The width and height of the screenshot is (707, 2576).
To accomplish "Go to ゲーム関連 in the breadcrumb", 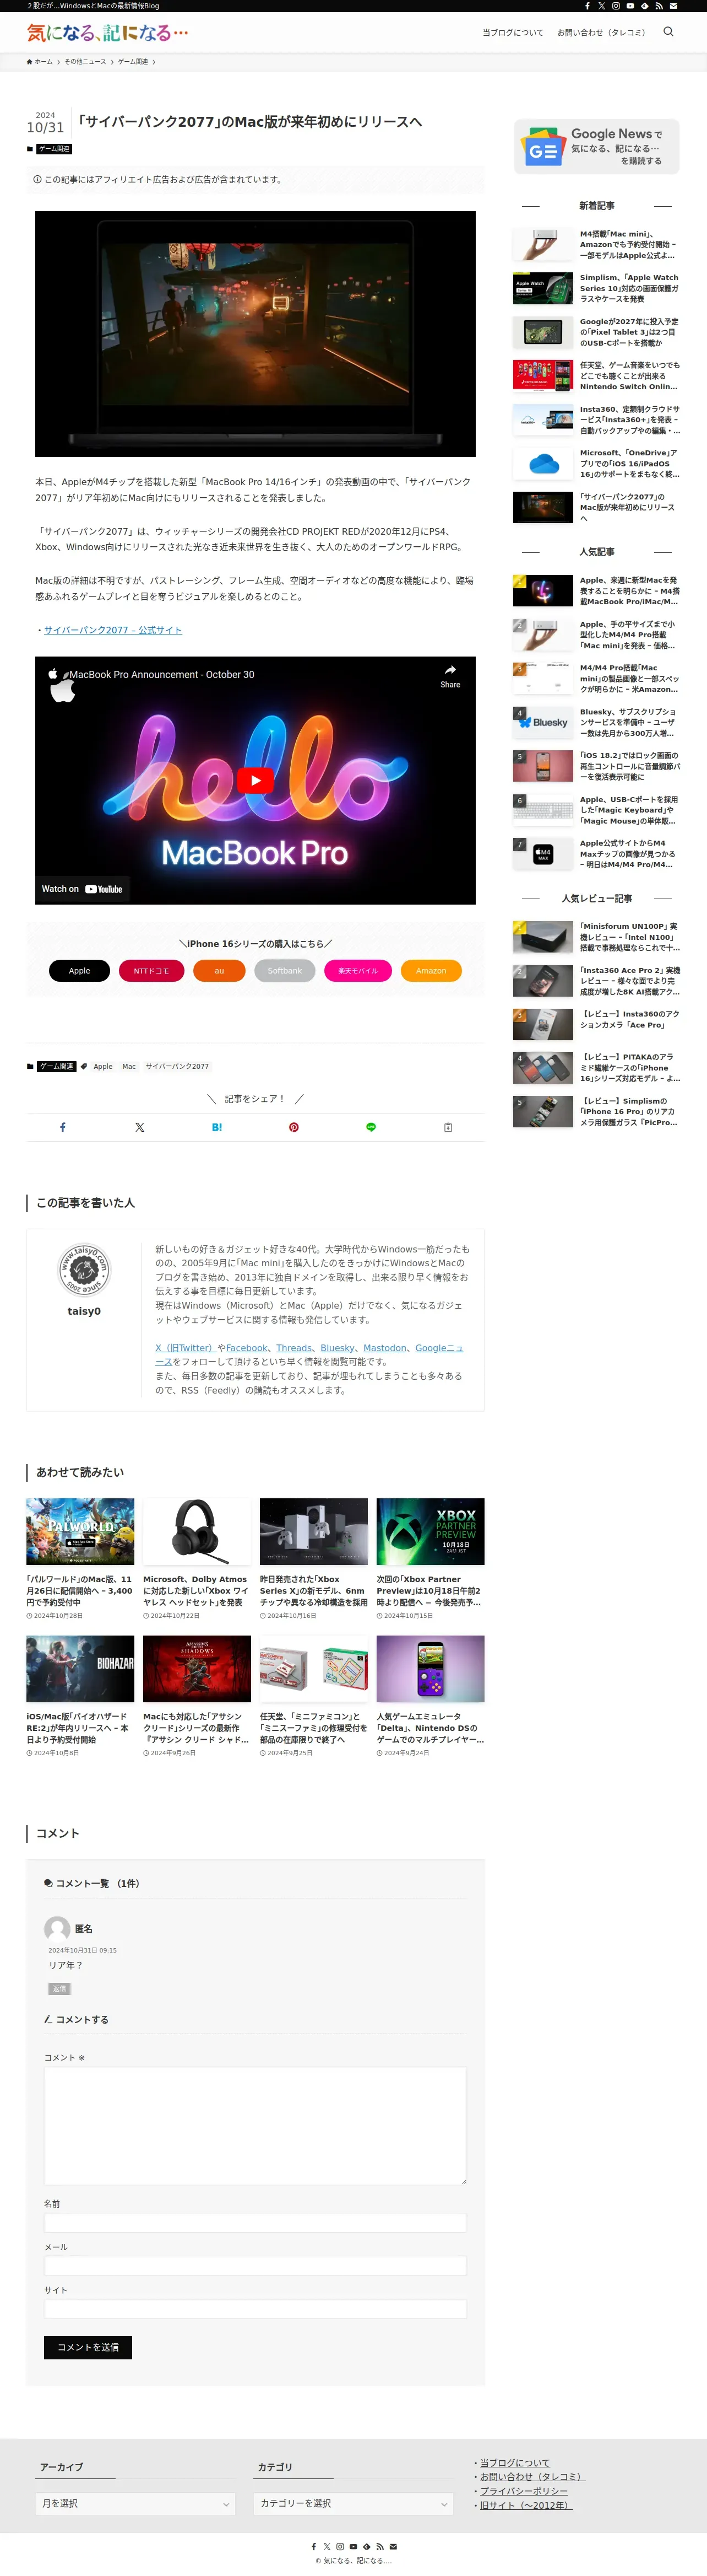I will point(133,62).
